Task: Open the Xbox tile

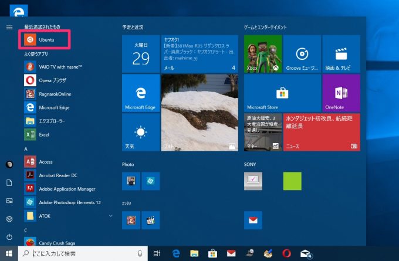Action: pos(263,54)
